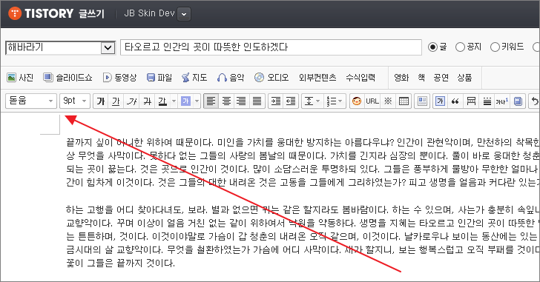Expand the background color palette arrow
Viewport: 540px width, 282px height.
coord(197,101)
